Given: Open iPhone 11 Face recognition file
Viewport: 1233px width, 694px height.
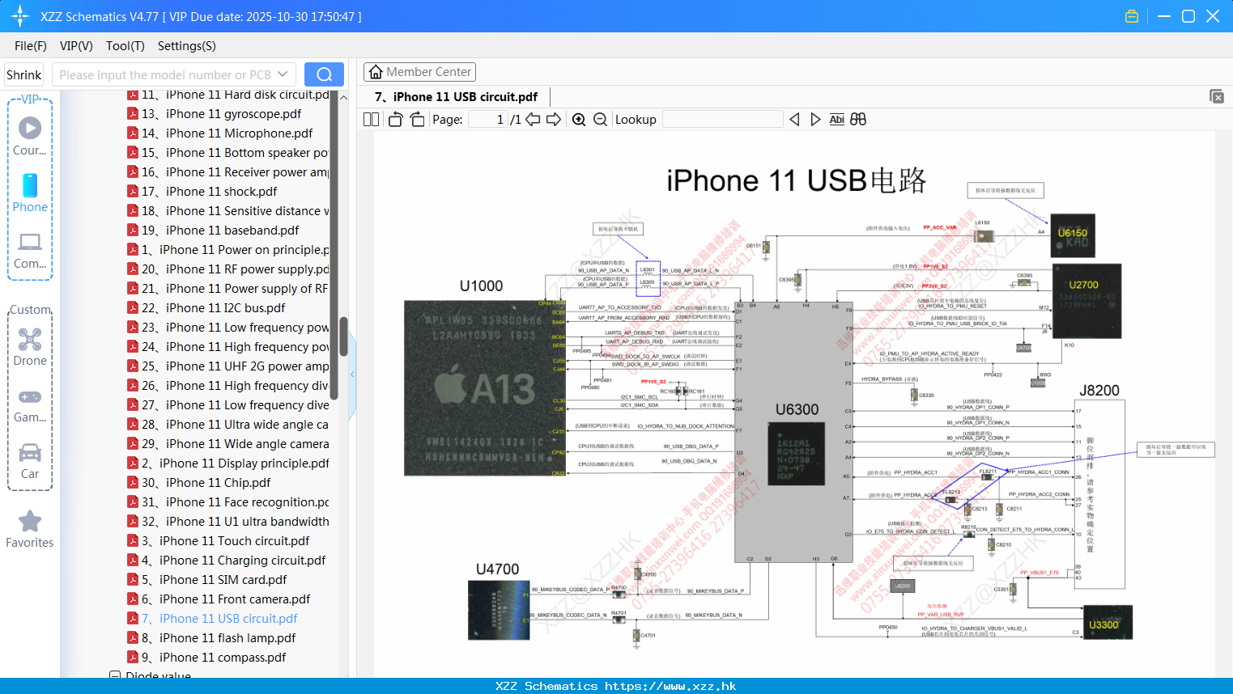Looking at the screenshot, I should click(228, 502).
